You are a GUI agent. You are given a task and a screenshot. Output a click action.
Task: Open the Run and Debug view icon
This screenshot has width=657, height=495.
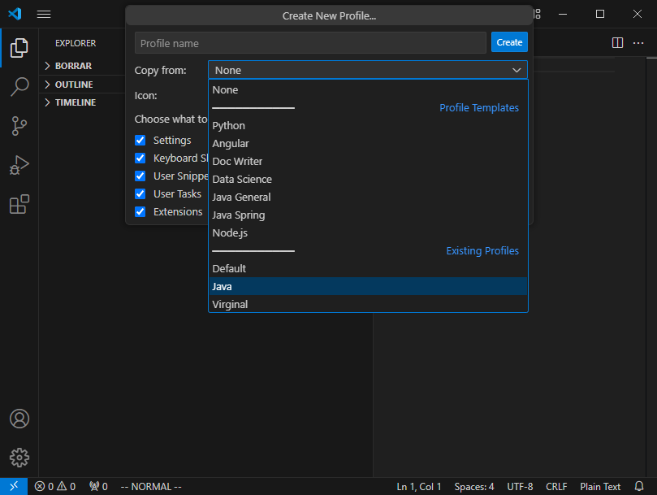click(19, 165)
